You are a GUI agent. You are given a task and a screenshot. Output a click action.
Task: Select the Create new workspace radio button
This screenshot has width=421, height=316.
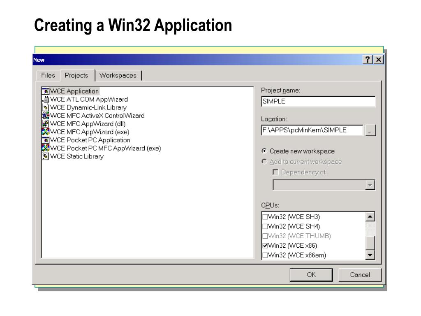[264, 151]
